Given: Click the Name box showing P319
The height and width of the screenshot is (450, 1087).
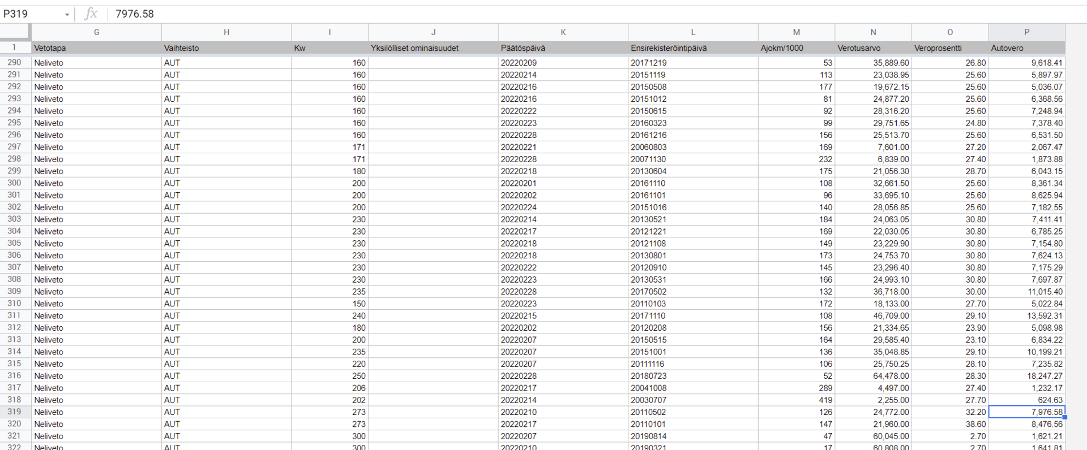Looking at the screenshot, I should (x=31, y=14).
